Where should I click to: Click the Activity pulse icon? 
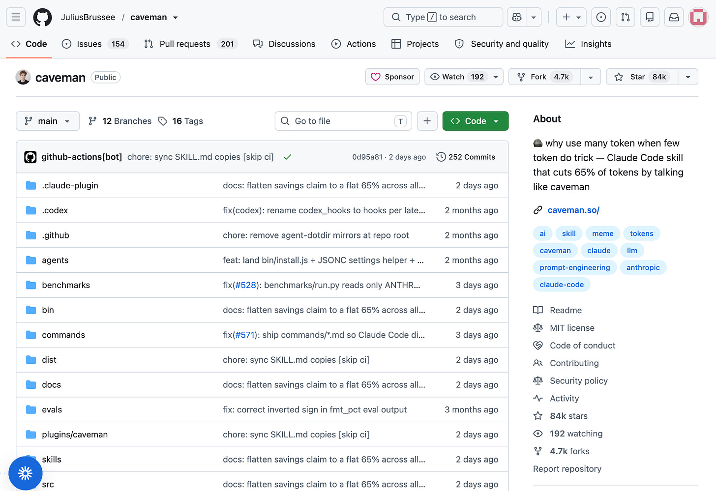pos(538,399)
